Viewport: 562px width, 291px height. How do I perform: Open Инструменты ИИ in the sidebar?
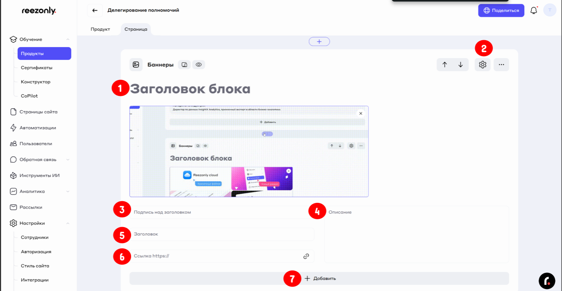(39, 175)
